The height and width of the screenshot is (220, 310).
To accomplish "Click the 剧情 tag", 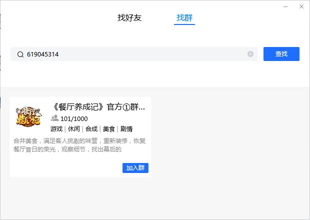I will (126, 129).
